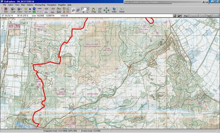Click the Name search icon
This screenshot has height=133, width=220.
pos(122,10)
